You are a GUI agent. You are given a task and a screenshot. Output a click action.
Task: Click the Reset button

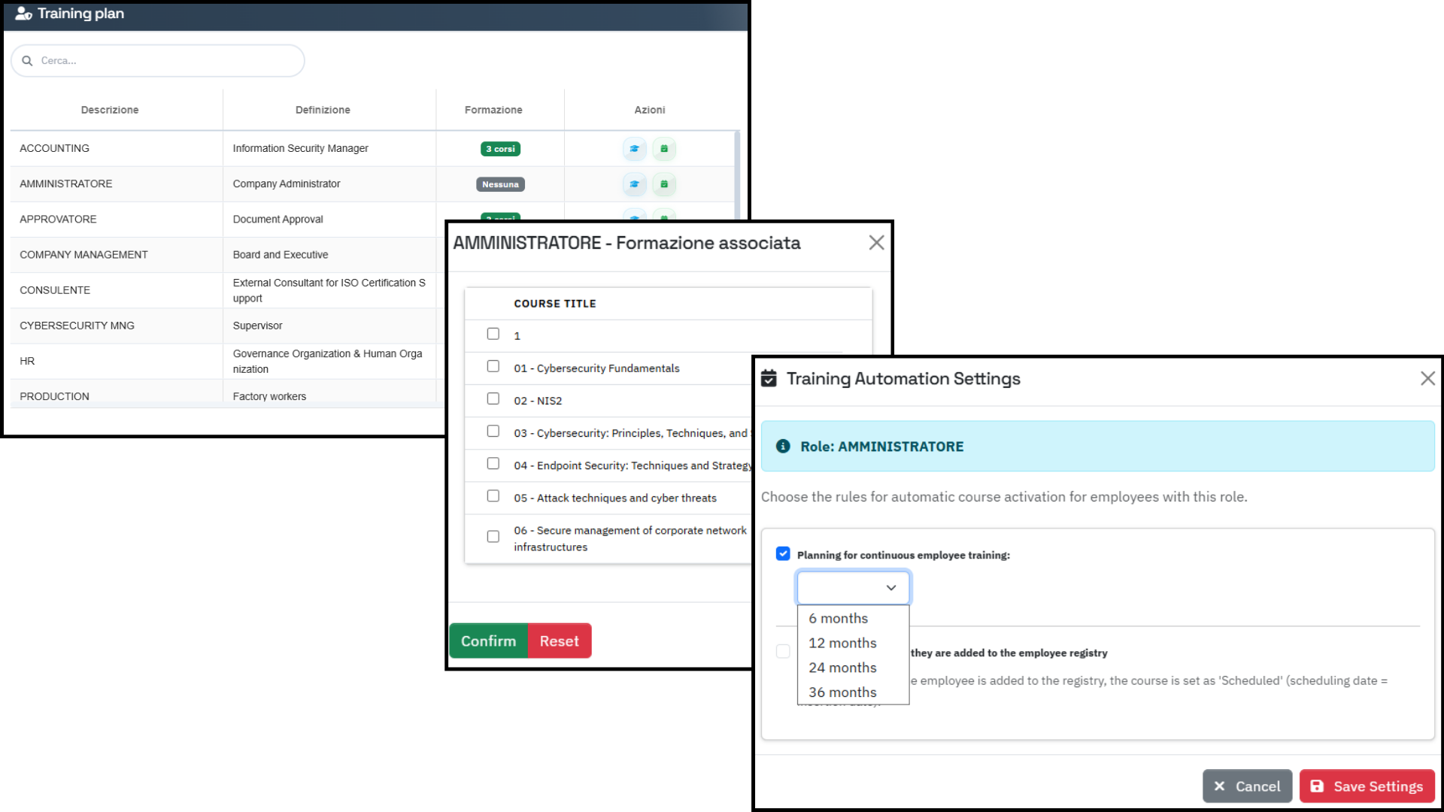point(559,641)
